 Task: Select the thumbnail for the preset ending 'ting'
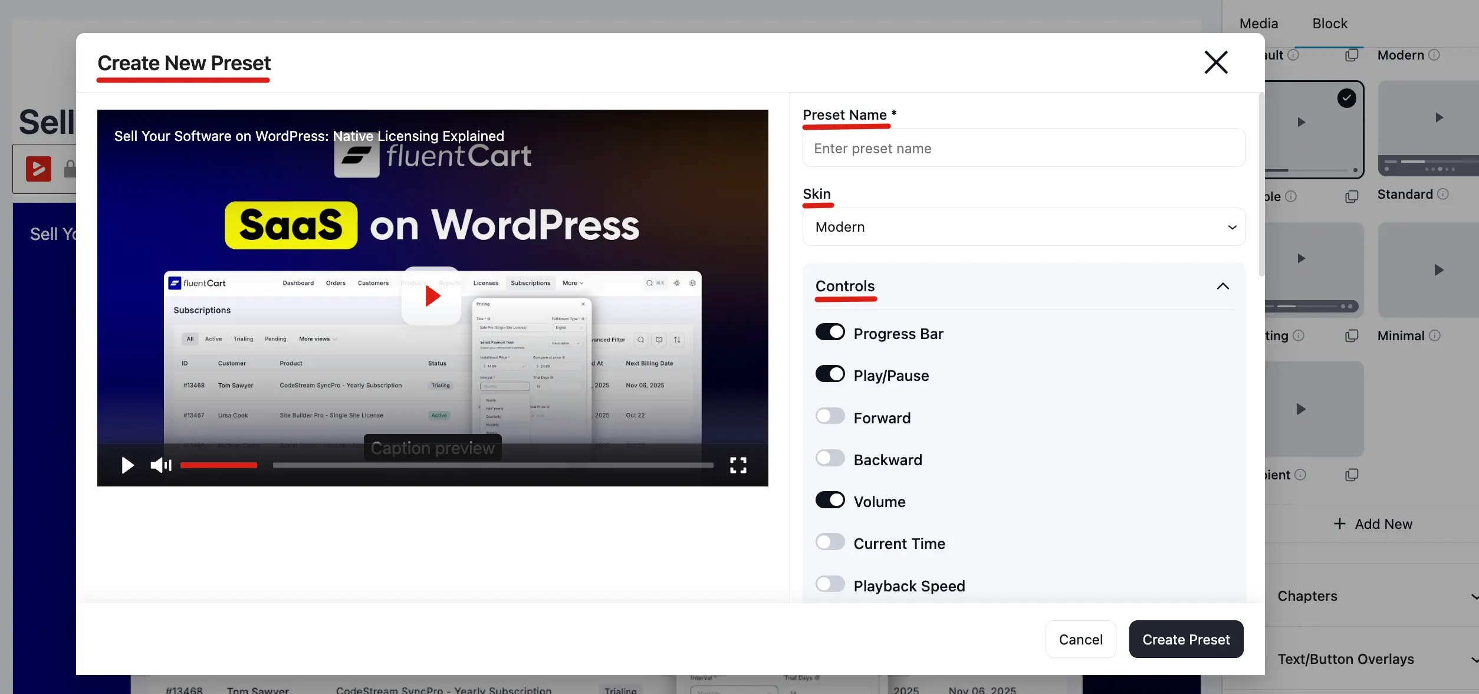click(x=1314, y=270)
